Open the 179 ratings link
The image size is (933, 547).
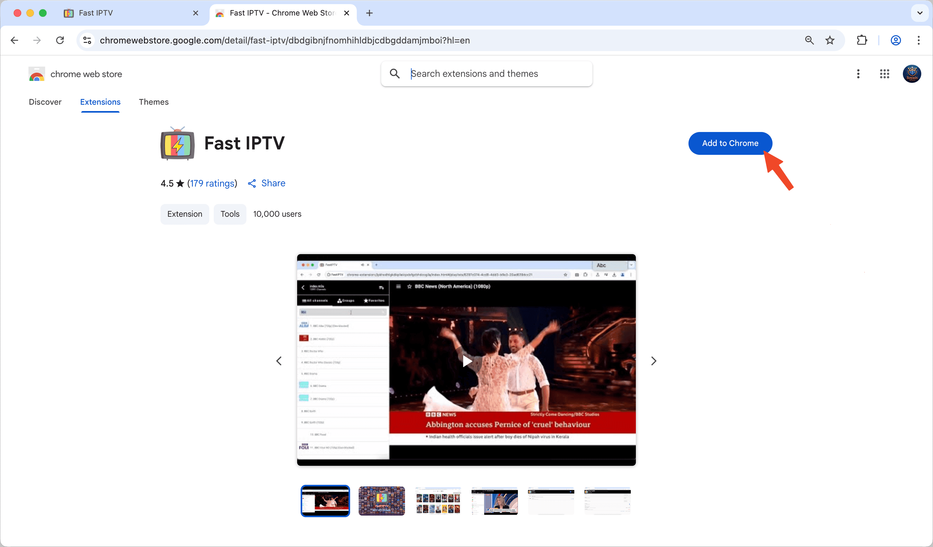(212, 183)
